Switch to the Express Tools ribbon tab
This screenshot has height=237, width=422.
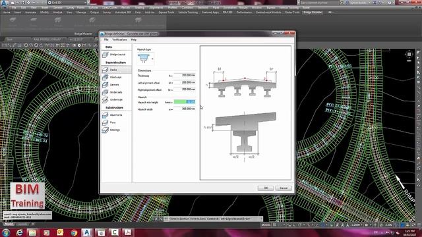[x=166, y=13]
